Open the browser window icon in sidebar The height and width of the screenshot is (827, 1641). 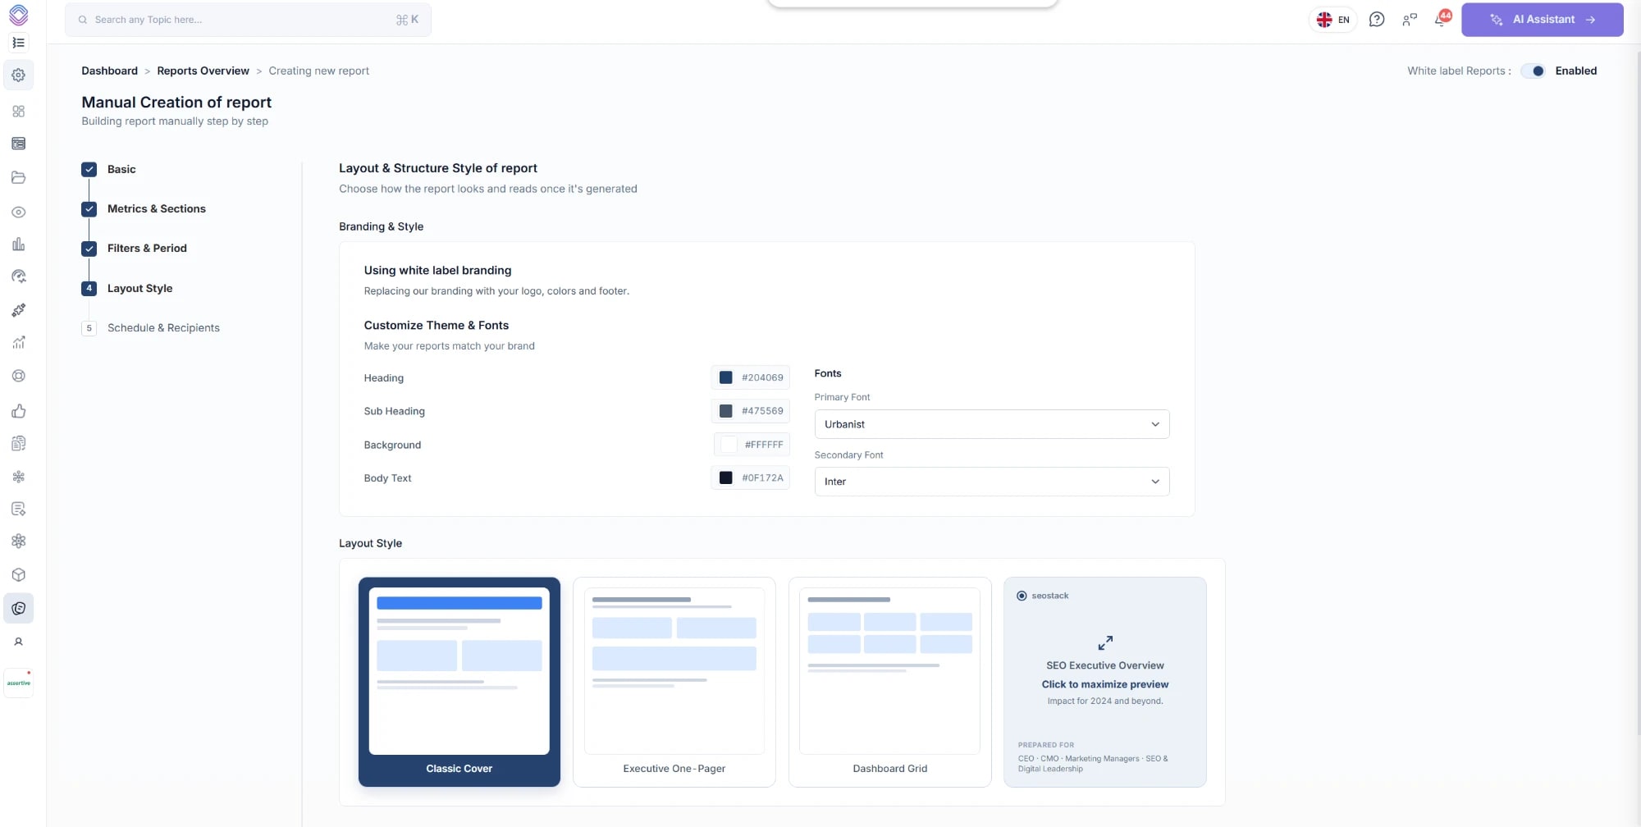point(18,144)
